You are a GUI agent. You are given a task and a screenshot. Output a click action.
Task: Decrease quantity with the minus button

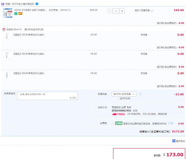click(110, 11)
